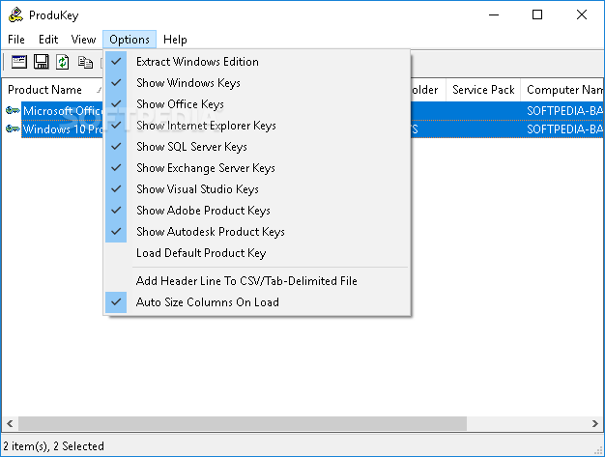Click the horizontal scrollbar thumb
Image resolution: width=605 pixels, height=457 pixels.
click(243, 424)
